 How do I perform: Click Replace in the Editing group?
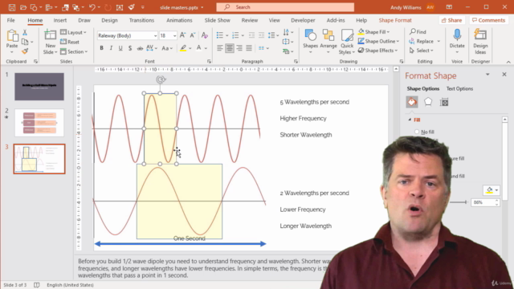coord(422,41)
